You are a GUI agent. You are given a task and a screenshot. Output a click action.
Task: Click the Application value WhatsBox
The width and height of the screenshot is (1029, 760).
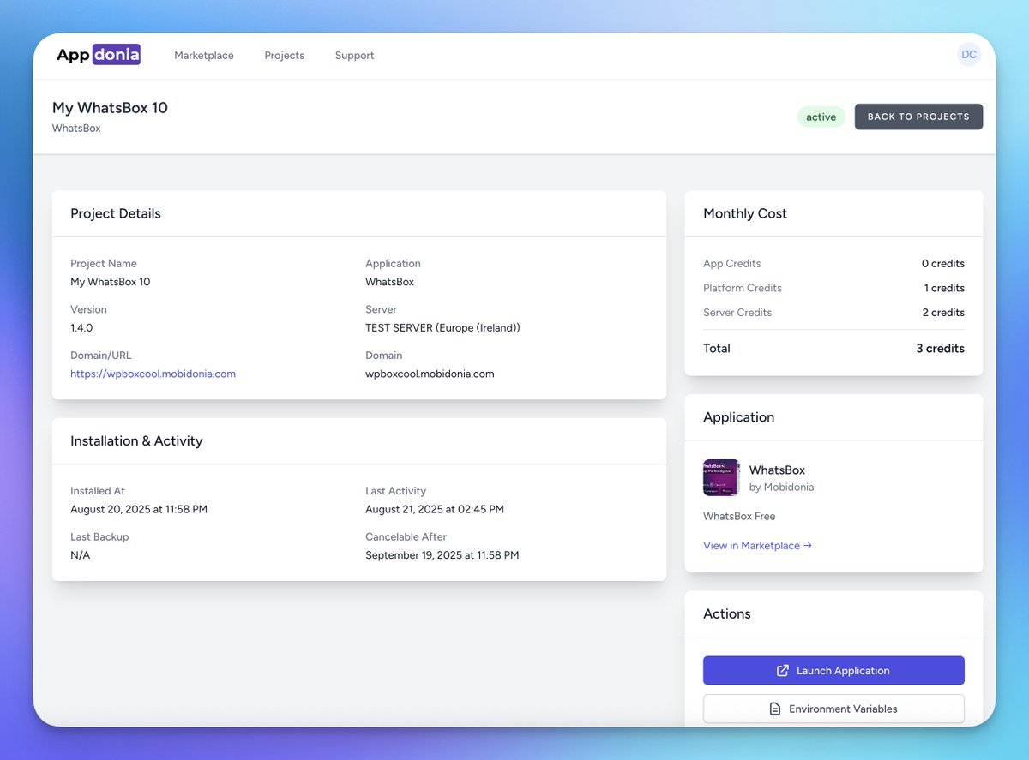pyautogui.click(x=390, y=282)
